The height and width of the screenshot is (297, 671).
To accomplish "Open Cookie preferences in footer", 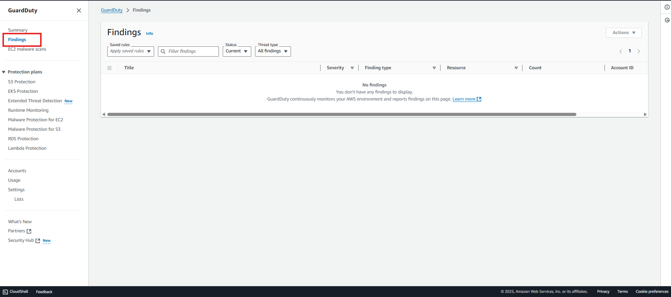I will click(x=652, y=292).
